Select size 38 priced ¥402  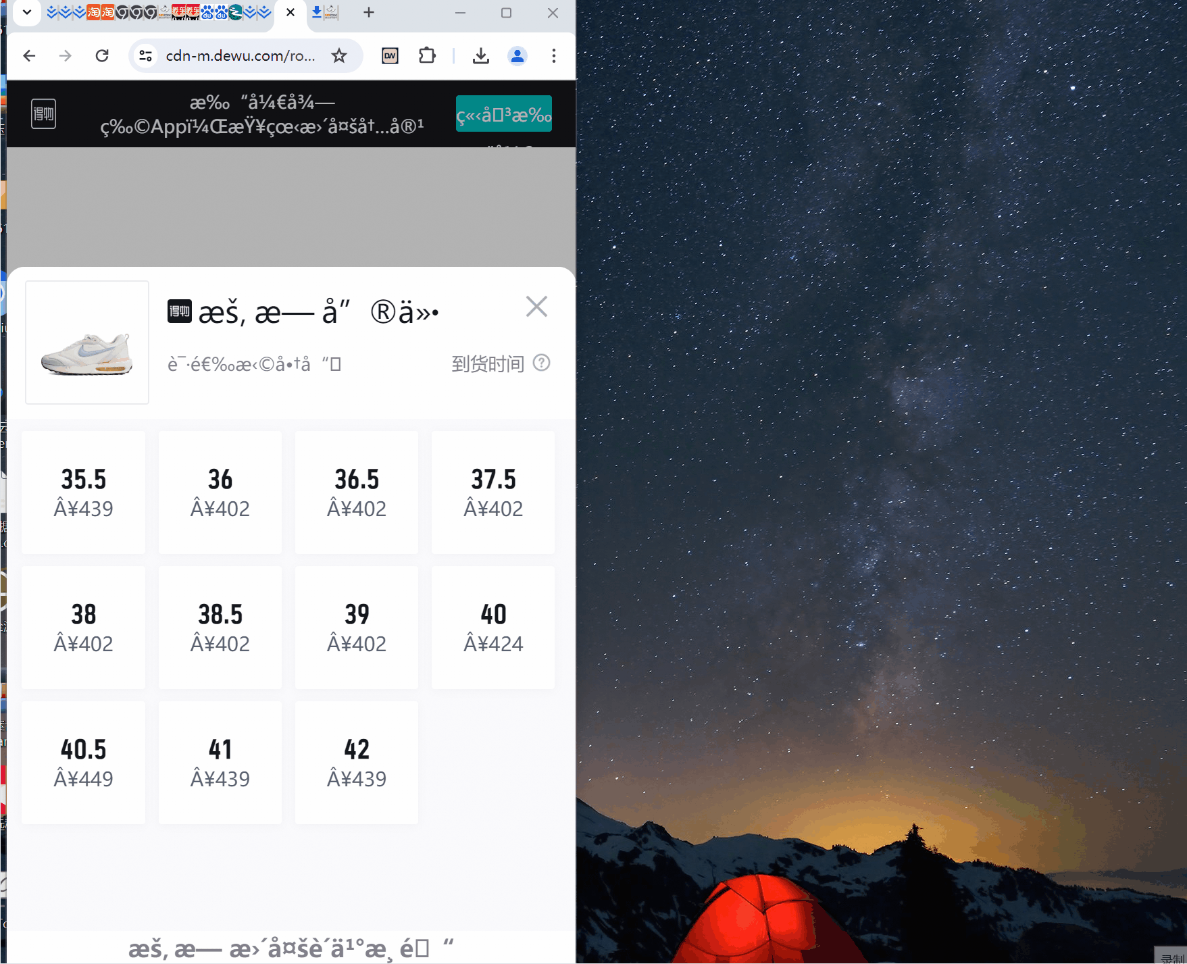(x=84, y=628)
